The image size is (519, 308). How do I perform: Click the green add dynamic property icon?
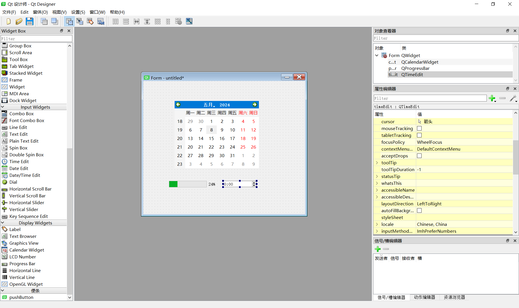click(x=492, y=98)
